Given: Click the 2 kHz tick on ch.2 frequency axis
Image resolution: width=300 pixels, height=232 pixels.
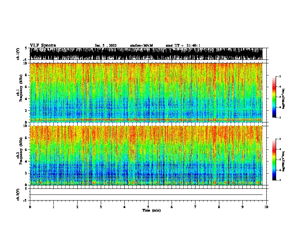Looking at the screenshot, I should 27,173.
